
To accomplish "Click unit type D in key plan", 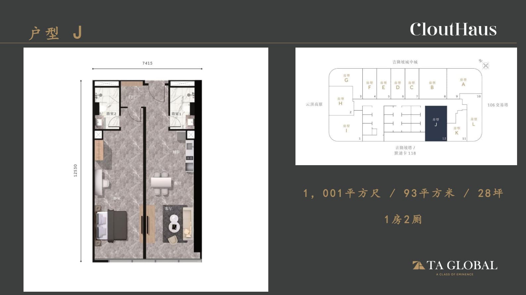I will (x=397, y=86).
